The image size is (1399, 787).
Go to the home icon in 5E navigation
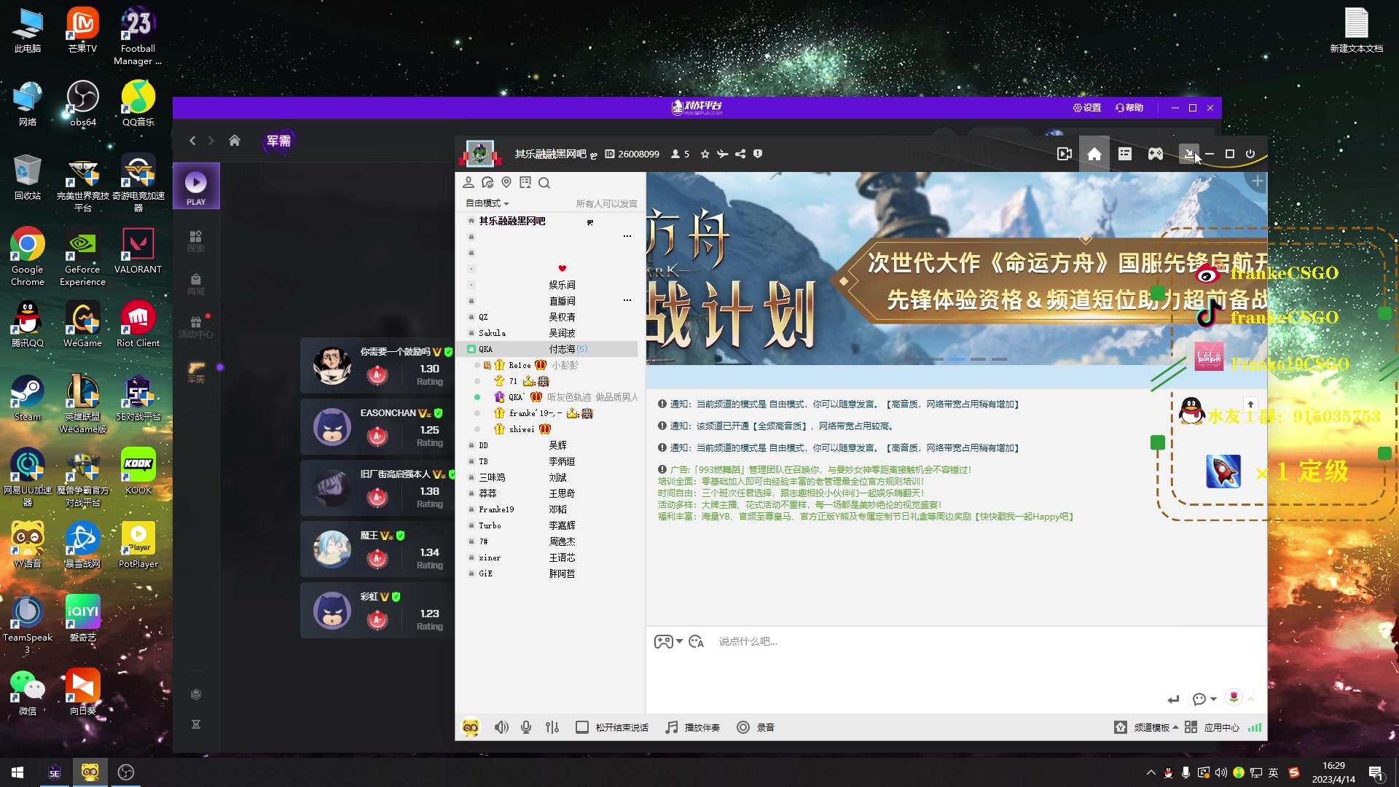pos(235,141)
